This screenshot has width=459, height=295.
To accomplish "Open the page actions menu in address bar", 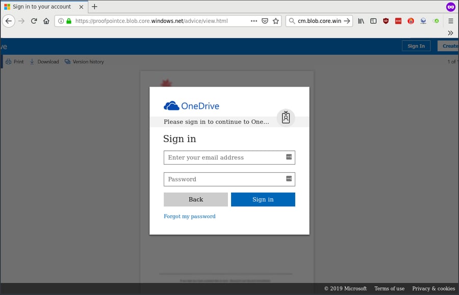I will click(253, 21).
